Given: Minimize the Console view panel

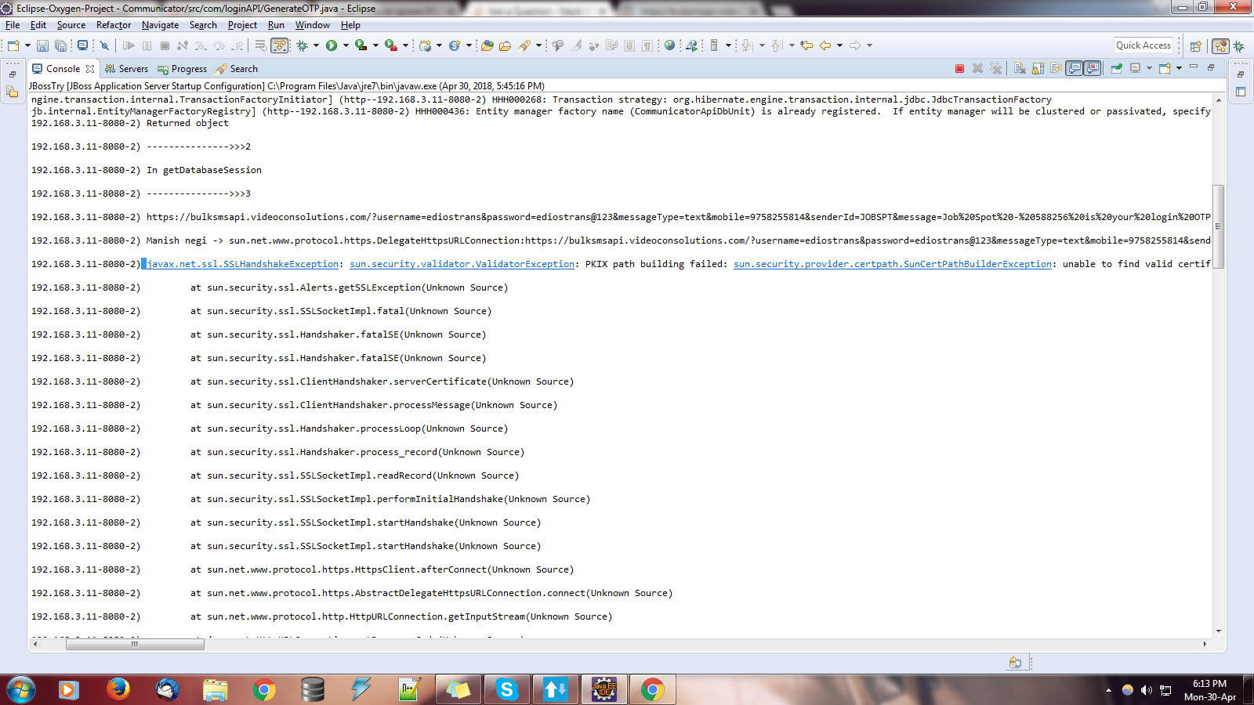Looking at the screenshot, I should [x=1194, y=67].
